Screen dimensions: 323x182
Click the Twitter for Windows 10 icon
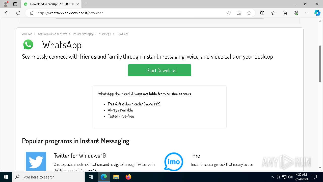click(x=36, y=161)
